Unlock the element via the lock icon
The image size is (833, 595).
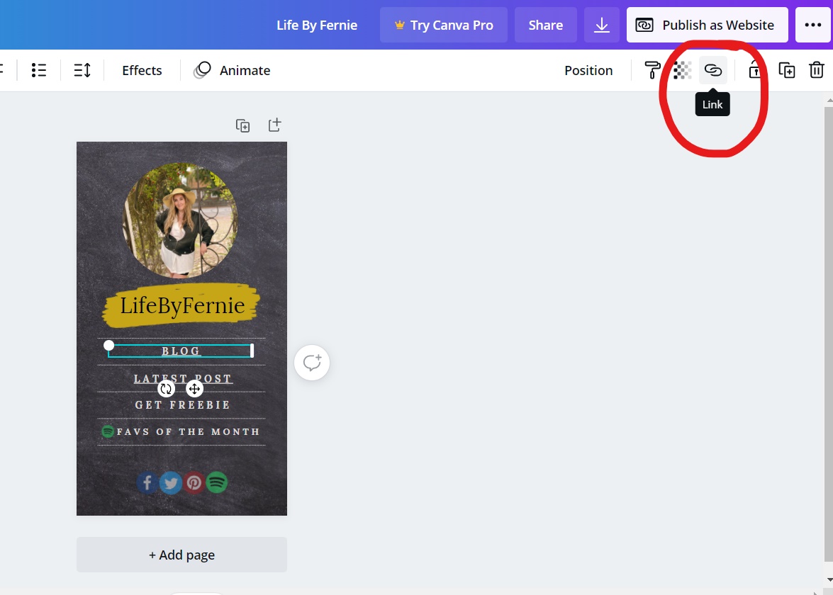tap(755, 70)
